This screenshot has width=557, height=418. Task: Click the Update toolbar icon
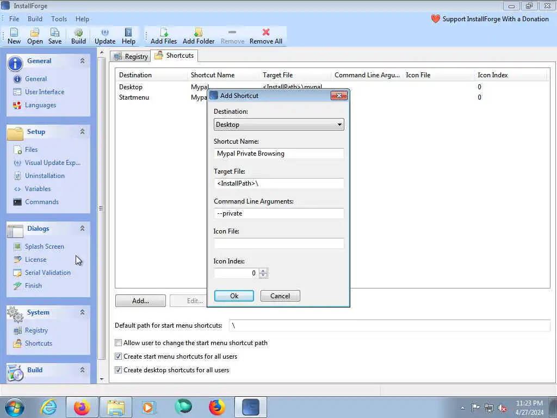(105, 36)
